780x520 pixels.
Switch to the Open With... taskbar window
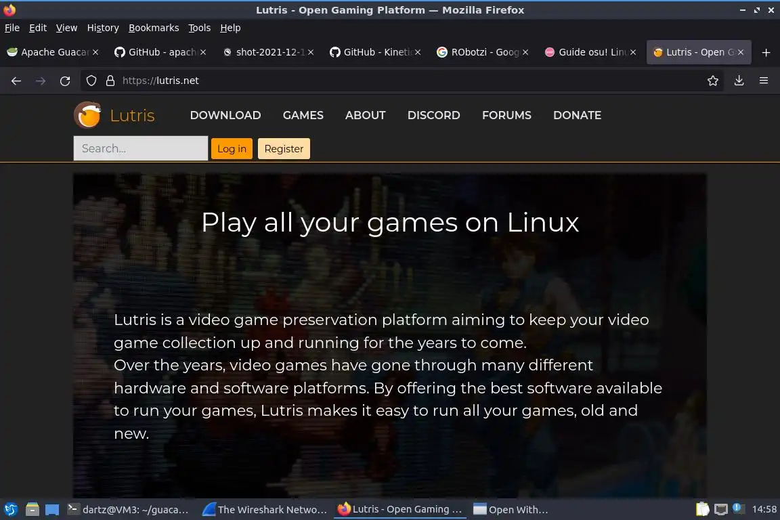(x=511, y=510)
